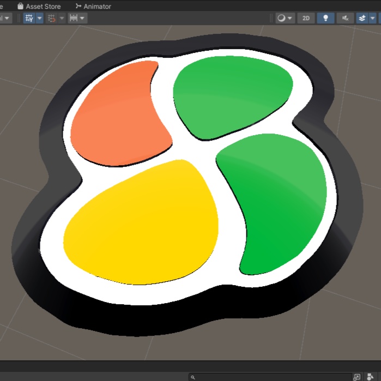Click the increment snapping ruler icon
This screenshot has width=381, height=381.
coord(74,18)
